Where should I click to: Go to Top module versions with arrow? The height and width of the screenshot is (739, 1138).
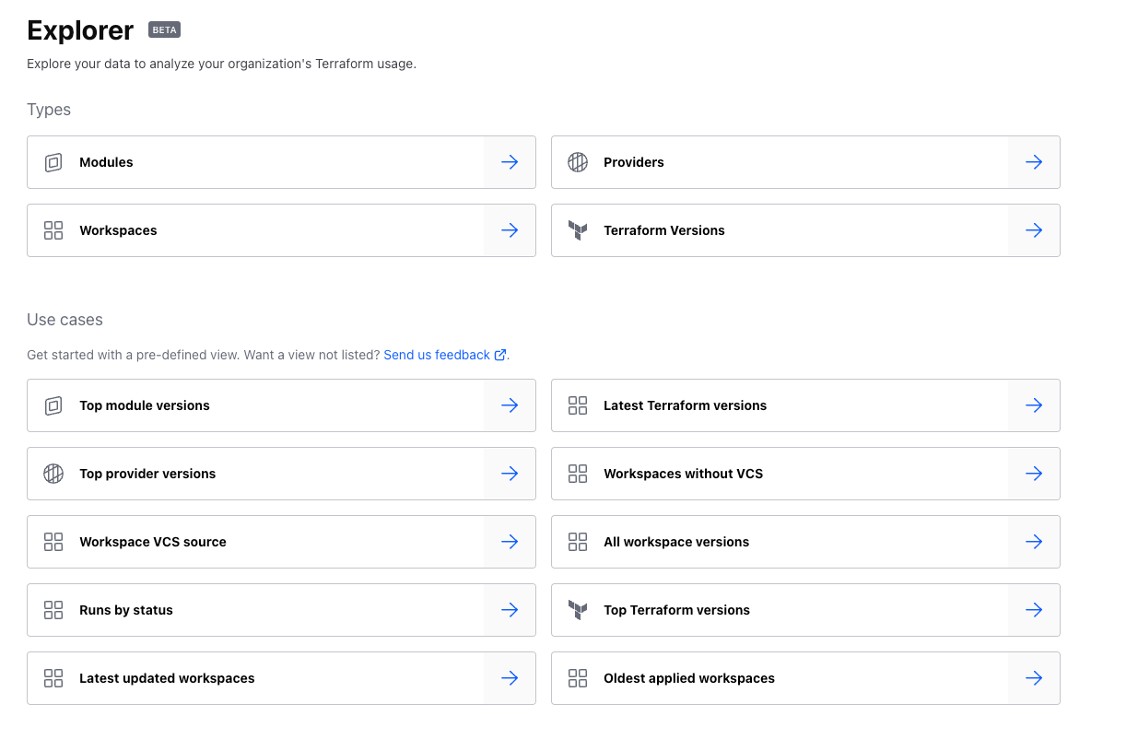point(510,405)
